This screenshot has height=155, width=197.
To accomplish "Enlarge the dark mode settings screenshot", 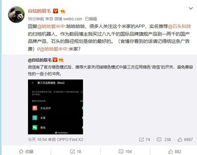I will tap(56, 107).
